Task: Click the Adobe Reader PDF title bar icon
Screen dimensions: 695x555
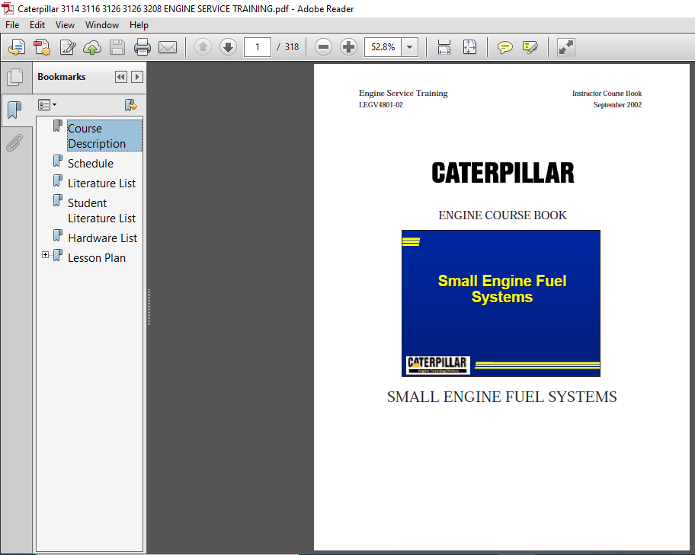Action: (8, 8)
